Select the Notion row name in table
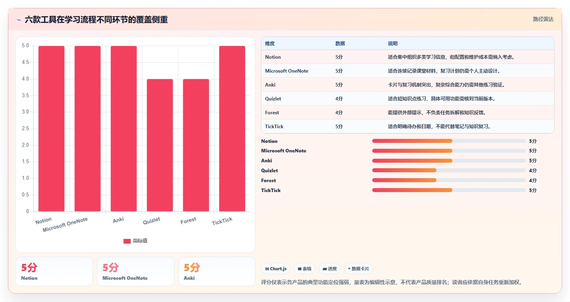 [273, 57]
